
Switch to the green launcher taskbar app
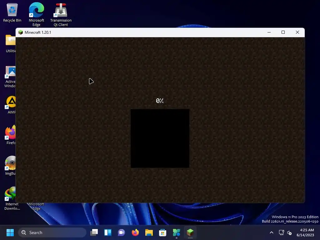click(176, 232)
